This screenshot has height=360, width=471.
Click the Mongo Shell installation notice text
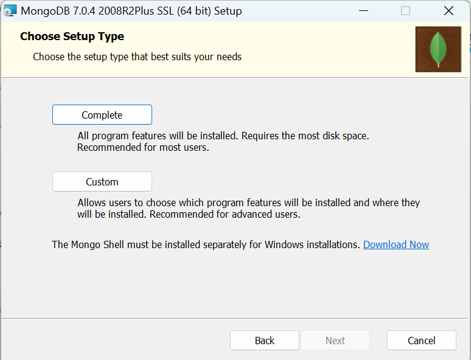(x=206, y=244)
